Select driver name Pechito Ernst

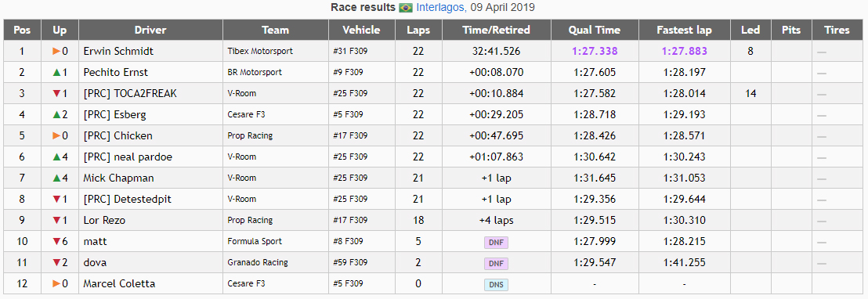[x=116, y=72]
